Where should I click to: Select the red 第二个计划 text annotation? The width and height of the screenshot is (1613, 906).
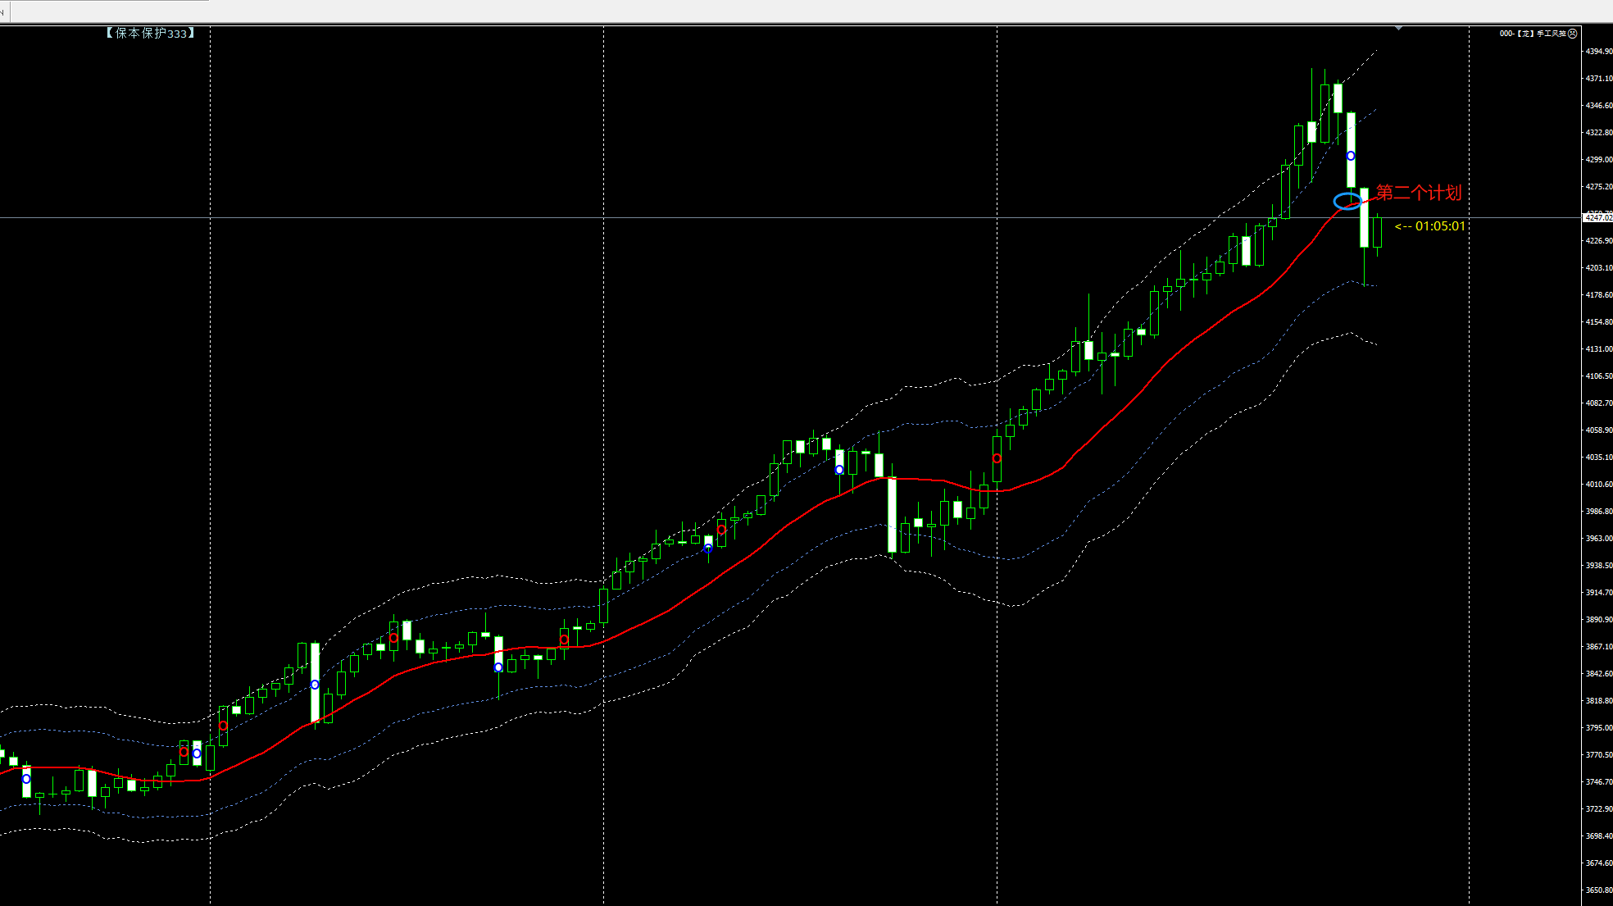pyautogui.click(x=1418, y=193)
